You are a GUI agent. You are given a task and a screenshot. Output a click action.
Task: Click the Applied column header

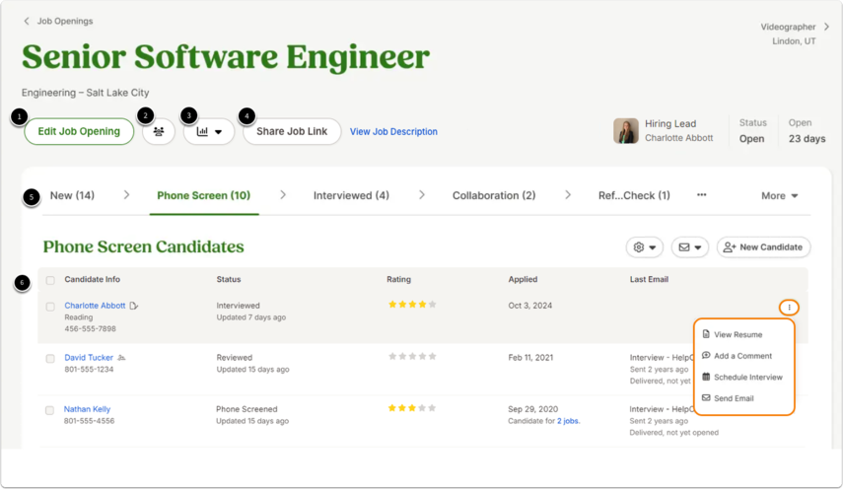tap(523, 279)
